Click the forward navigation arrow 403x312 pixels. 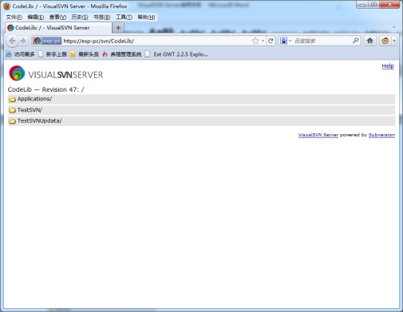point(23,41)
